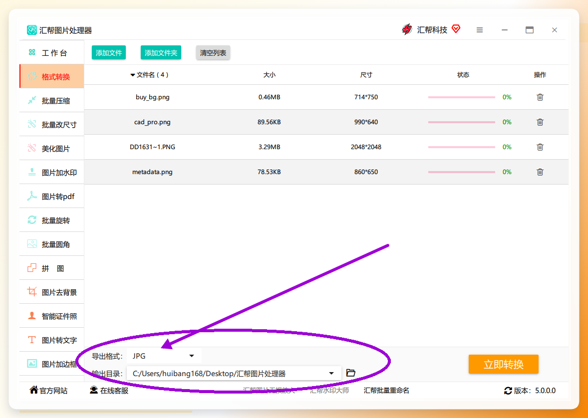
Task: Contact 在线客服 online support
Action: pos(109,390)
